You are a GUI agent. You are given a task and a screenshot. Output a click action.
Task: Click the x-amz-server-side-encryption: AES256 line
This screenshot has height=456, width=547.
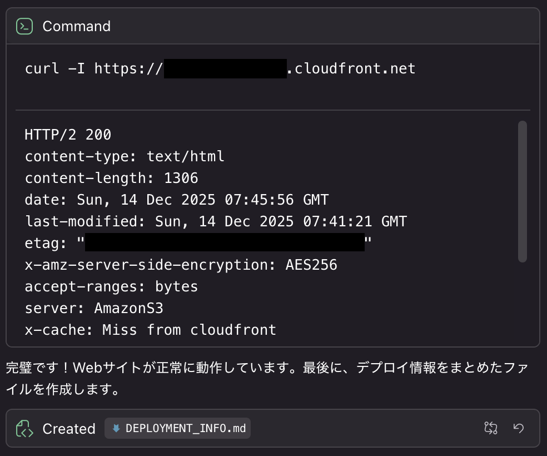[x=181, y=265]
